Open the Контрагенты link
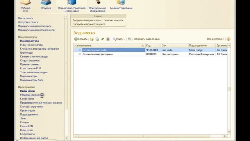Viewport: 250px width, 141px height. pos(27,134)
